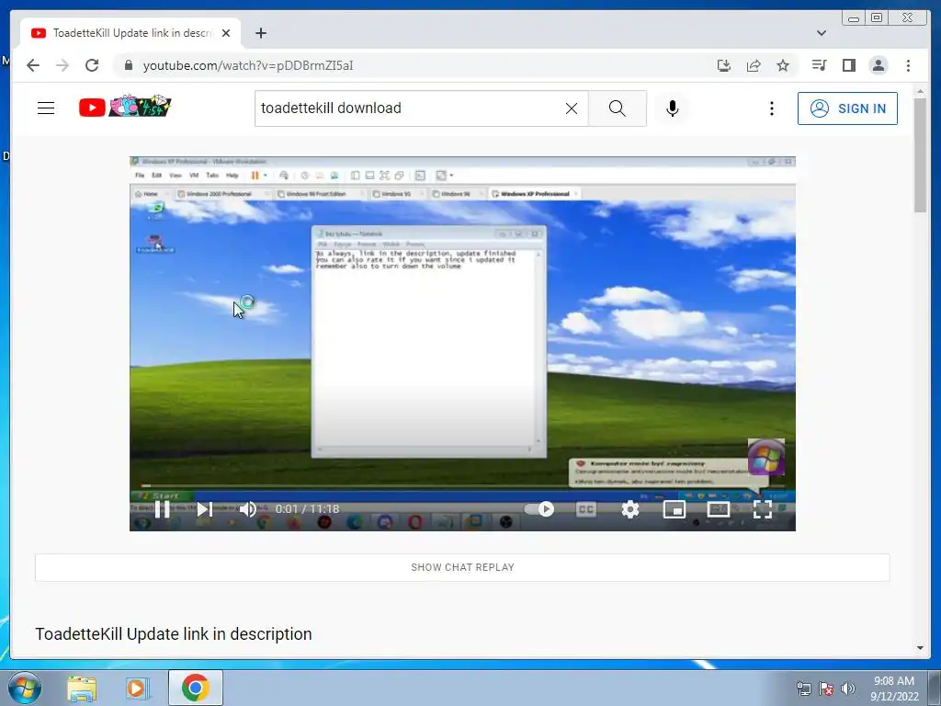
Task: Skip to the next video
Action: tap(205, 509)
